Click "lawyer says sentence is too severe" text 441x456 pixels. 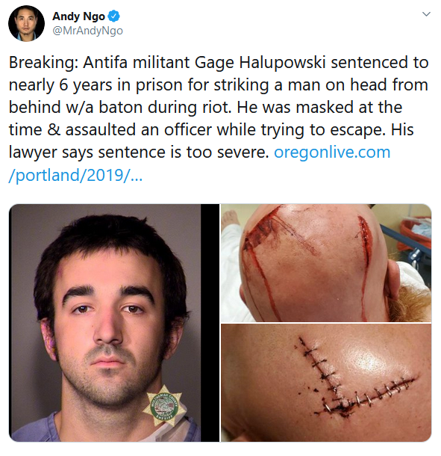pos(139,152)
